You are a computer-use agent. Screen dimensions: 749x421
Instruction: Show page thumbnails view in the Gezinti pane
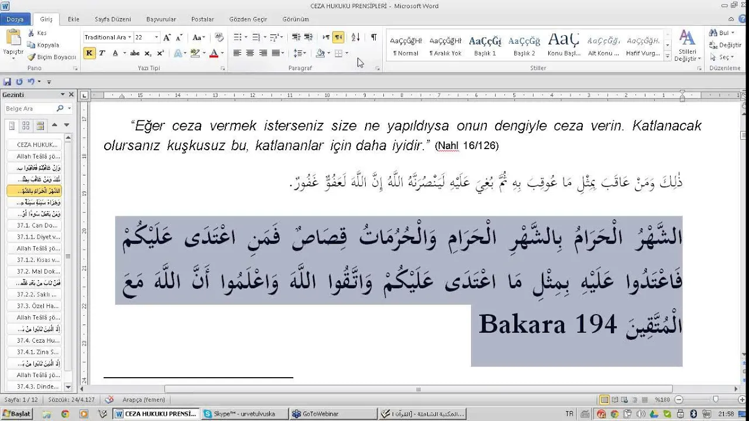pyautogui.click(x=26, y=125)
